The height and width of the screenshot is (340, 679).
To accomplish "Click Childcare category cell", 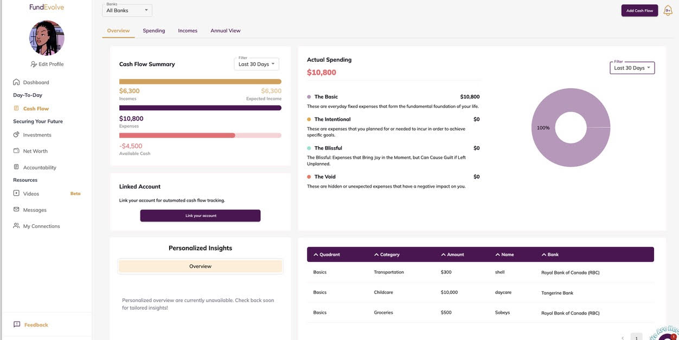I will 384,292.
